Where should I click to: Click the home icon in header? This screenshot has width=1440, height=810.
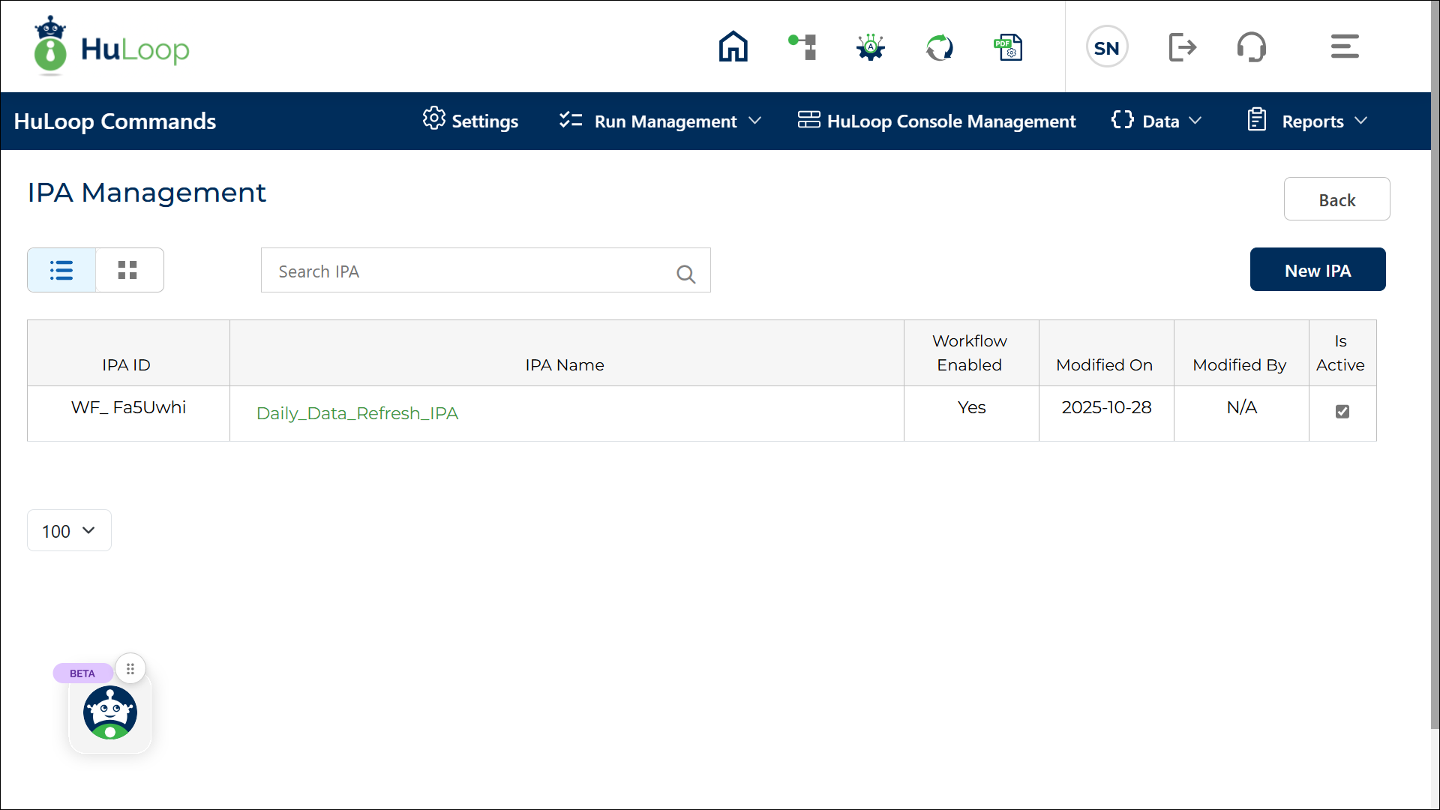pyautogui.click(x=733, y=47)
